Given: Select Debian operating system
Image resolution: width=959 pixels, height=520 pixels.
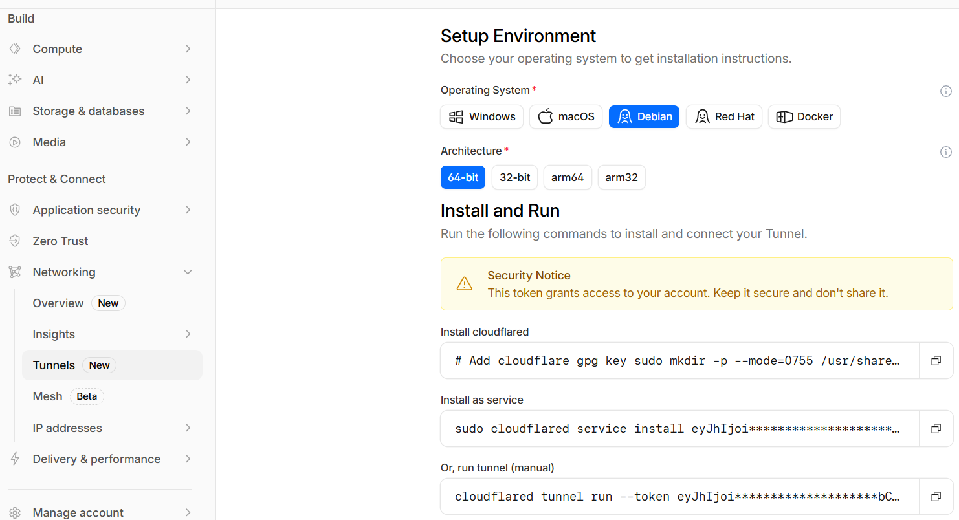Looking at the screenshot, I should tap(644, 117).
